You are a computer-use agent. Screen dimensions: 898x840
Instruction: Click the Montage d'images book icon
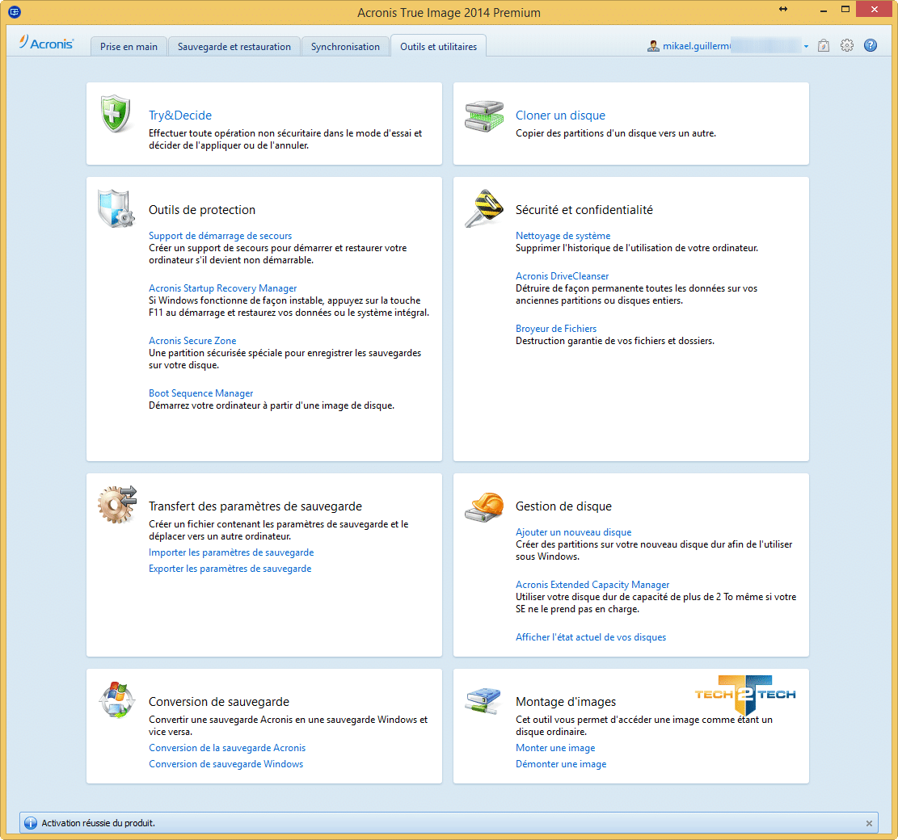point(483,699)
